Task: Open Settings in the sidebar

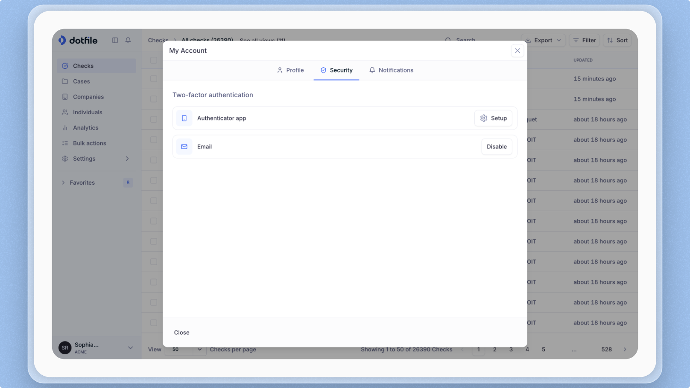Action: coord(96,159)
